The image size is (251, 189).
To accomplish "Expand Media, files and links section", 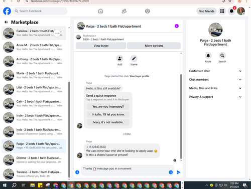I will 215,88.
